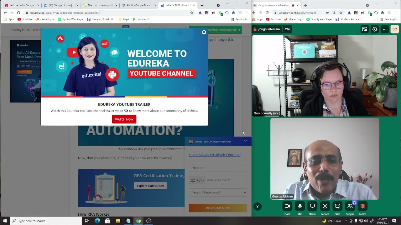Open a new tab in Edureka window
The width and height of the screenshot is (401, 225).
[202, 5]
